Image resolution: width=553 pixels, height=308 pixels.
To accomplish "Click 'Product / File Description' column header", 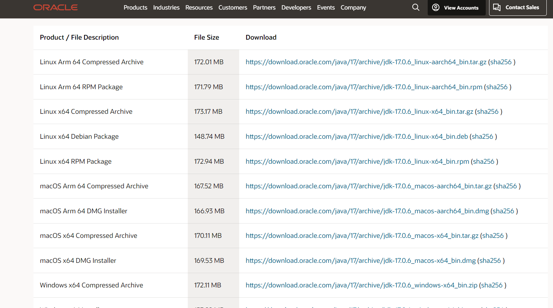I will pos(79,37).
